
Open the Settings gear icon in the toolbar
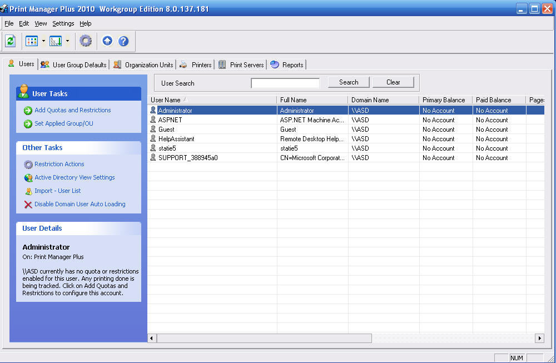click(x=86, y=41)
